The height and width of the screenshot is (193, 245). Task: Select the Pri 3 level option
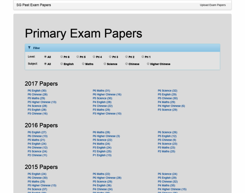(x=110, y=57)
